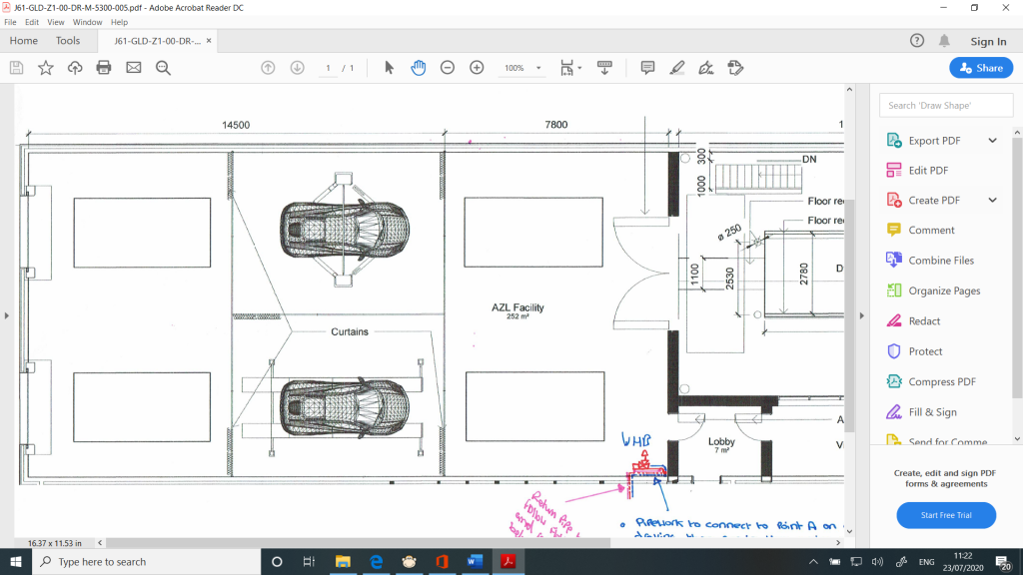The height and width of the screenshot is (575, 1023).
Task: Click tools pane scroll down arrow
Action: click(x=1017, y=439)
